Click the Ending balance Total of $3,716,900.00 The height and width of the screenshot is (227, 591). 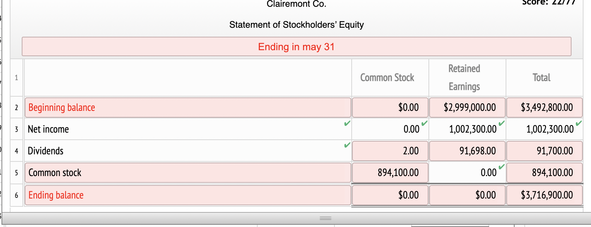(544, 195)
